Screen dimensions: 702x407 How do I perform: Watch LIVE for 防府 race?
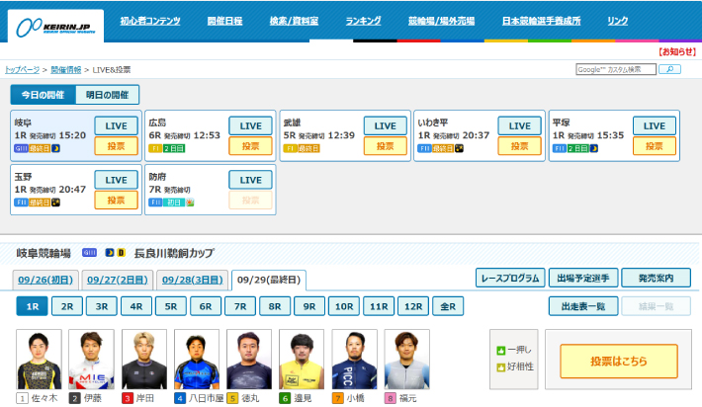click(x=251, y=180)
